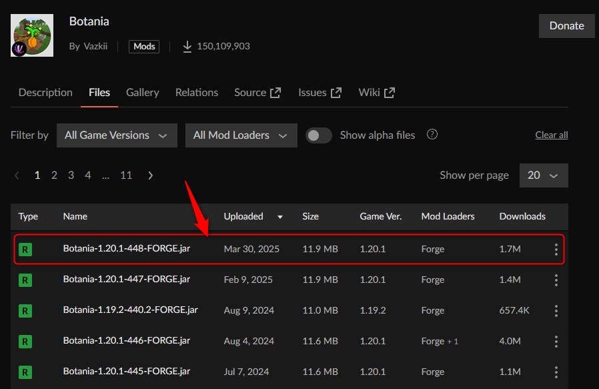Click the 657.4K downloads value
This screenshot has height=389, width=599.
514,310
